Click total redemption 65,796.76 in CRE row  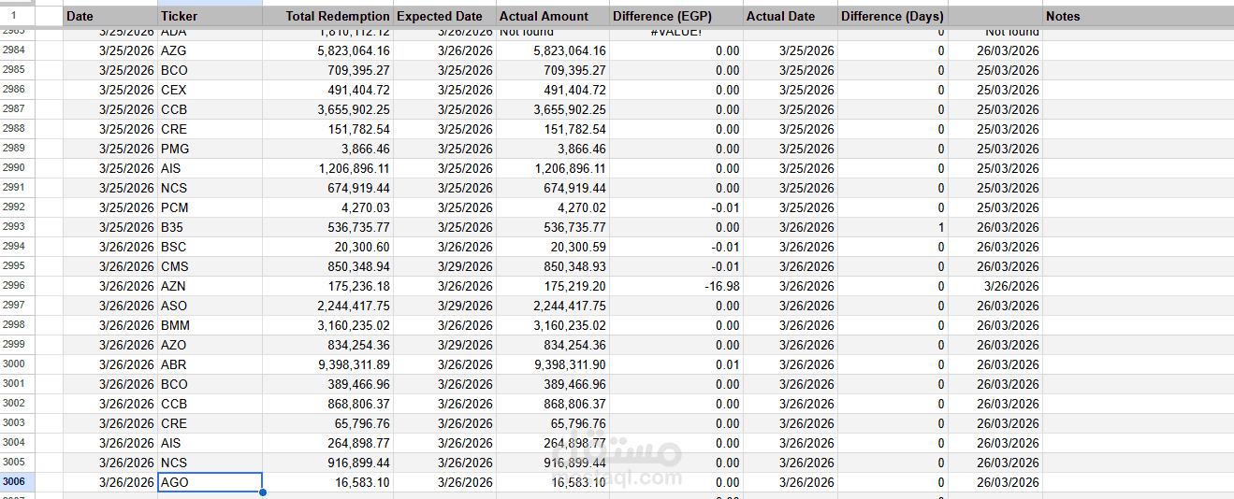[327, 423]
